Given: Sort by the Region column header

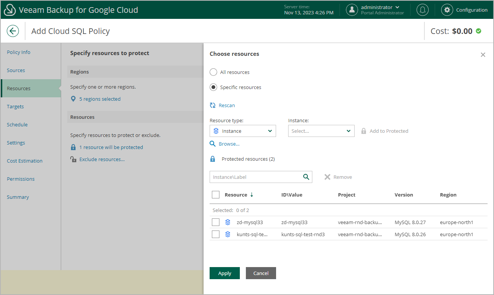Looking at the screenshot, I should 448,195.
